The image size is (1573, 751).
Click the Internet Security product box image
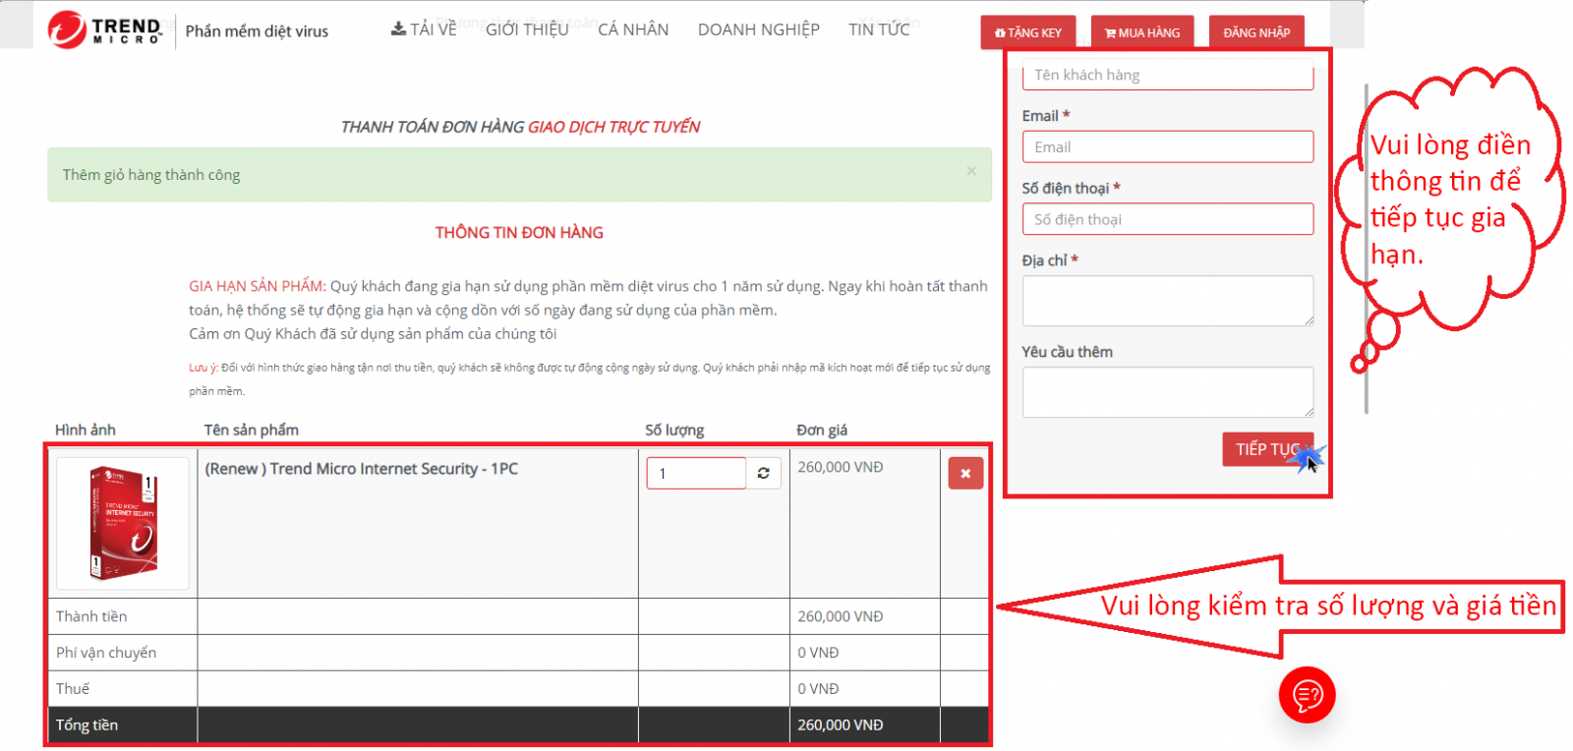pos(123,523)
